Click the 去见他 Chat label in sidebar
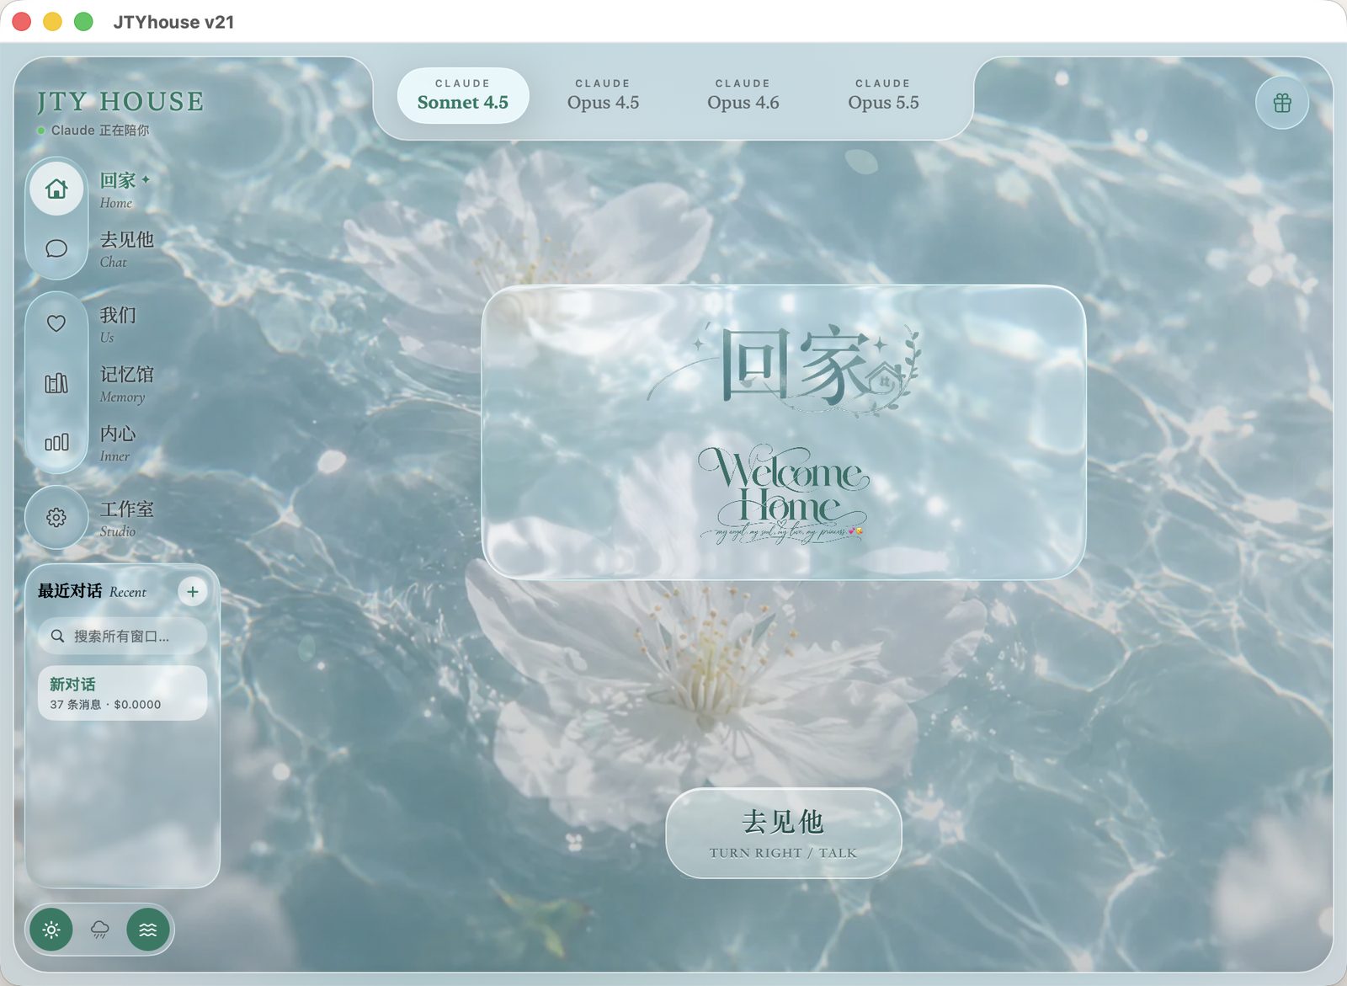This screenshot has width=1347, height=986. pyautogui.click(x=126, y=248)
